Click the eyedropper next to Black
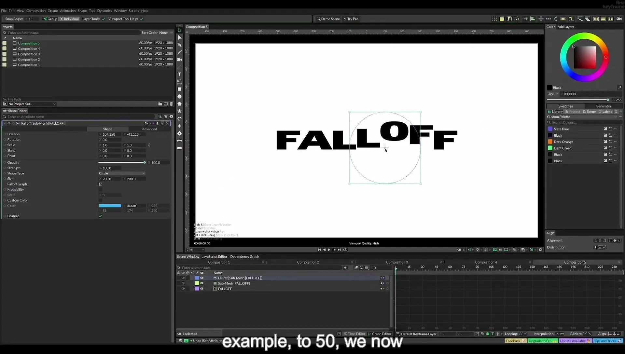Screen dimensions: 625x354 tap(619, 88)
